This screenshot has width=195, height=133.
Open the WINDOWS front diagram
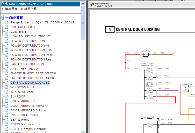[x=22, y=87]
